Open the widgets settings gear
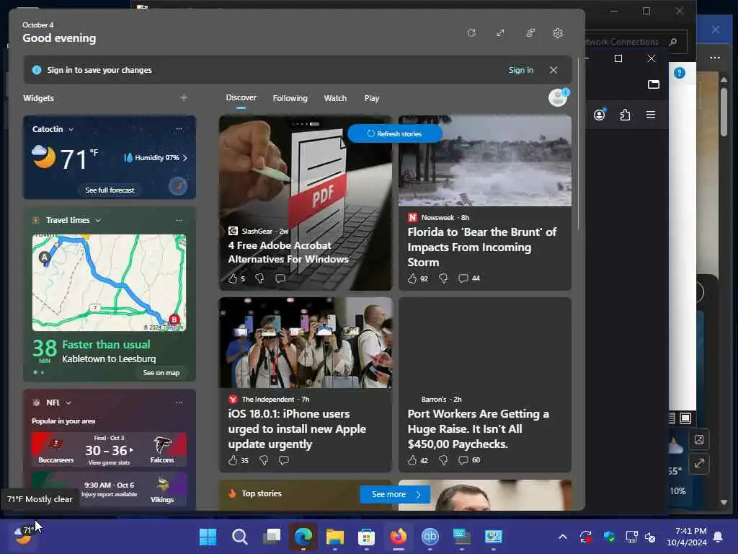738x554 pixels. coord(558,33)
